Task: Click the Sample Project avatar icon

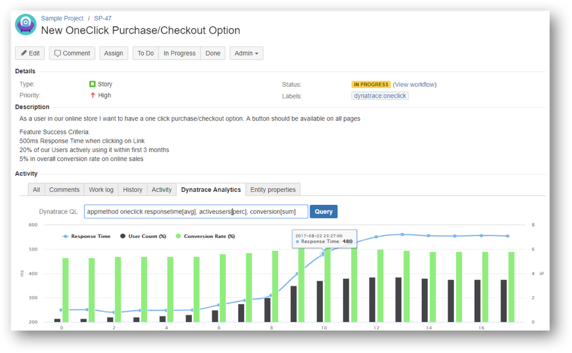Action: 26,25
